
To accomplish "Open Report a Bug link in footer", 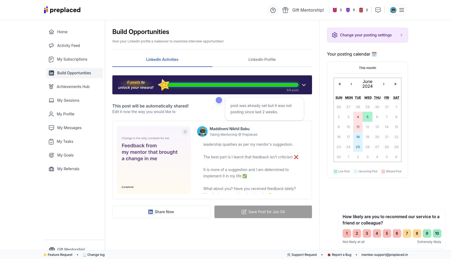I will pos(339,255).
